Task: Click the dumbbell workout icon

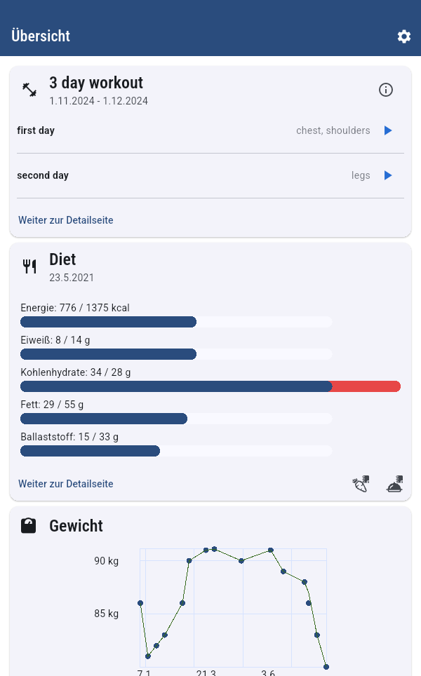Action: click(x=29, y=90)
